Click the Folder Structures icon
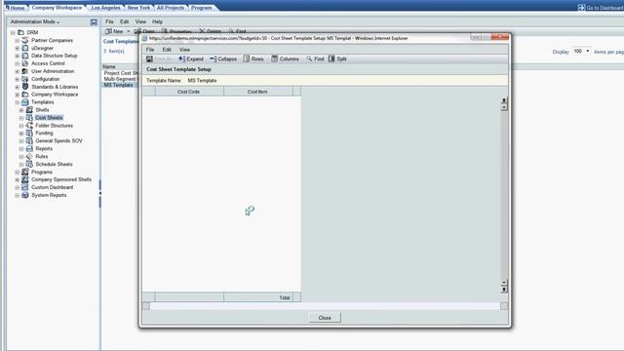624x351 pixels. [x=29, y=126]
